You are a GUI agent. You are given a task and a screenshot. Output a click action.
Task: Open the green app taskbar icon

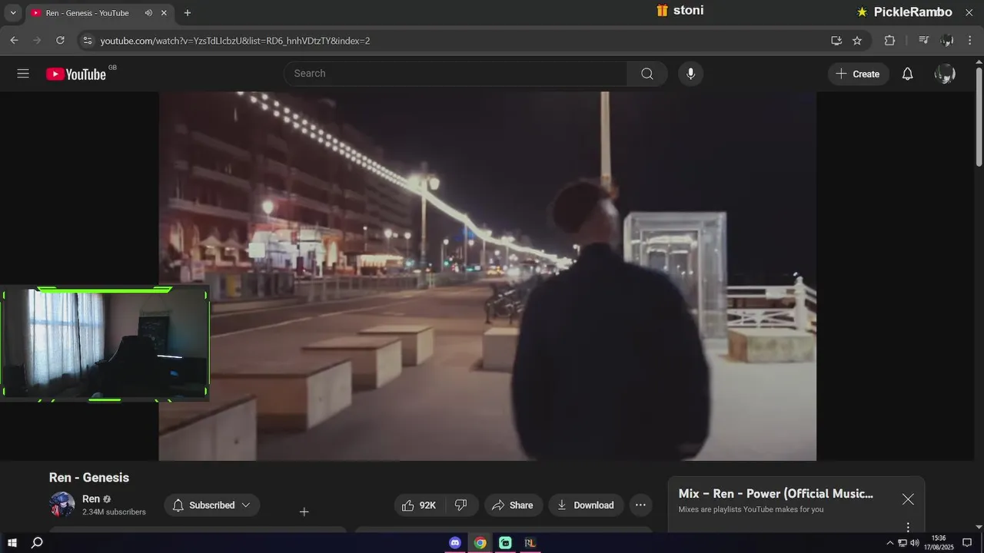[505, 543]
